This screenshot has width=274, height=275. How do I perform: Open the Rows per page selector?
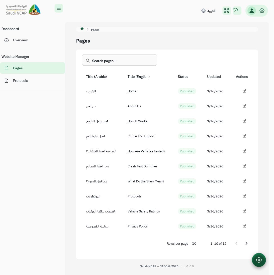pyautogui.click(x=194, y=243)
